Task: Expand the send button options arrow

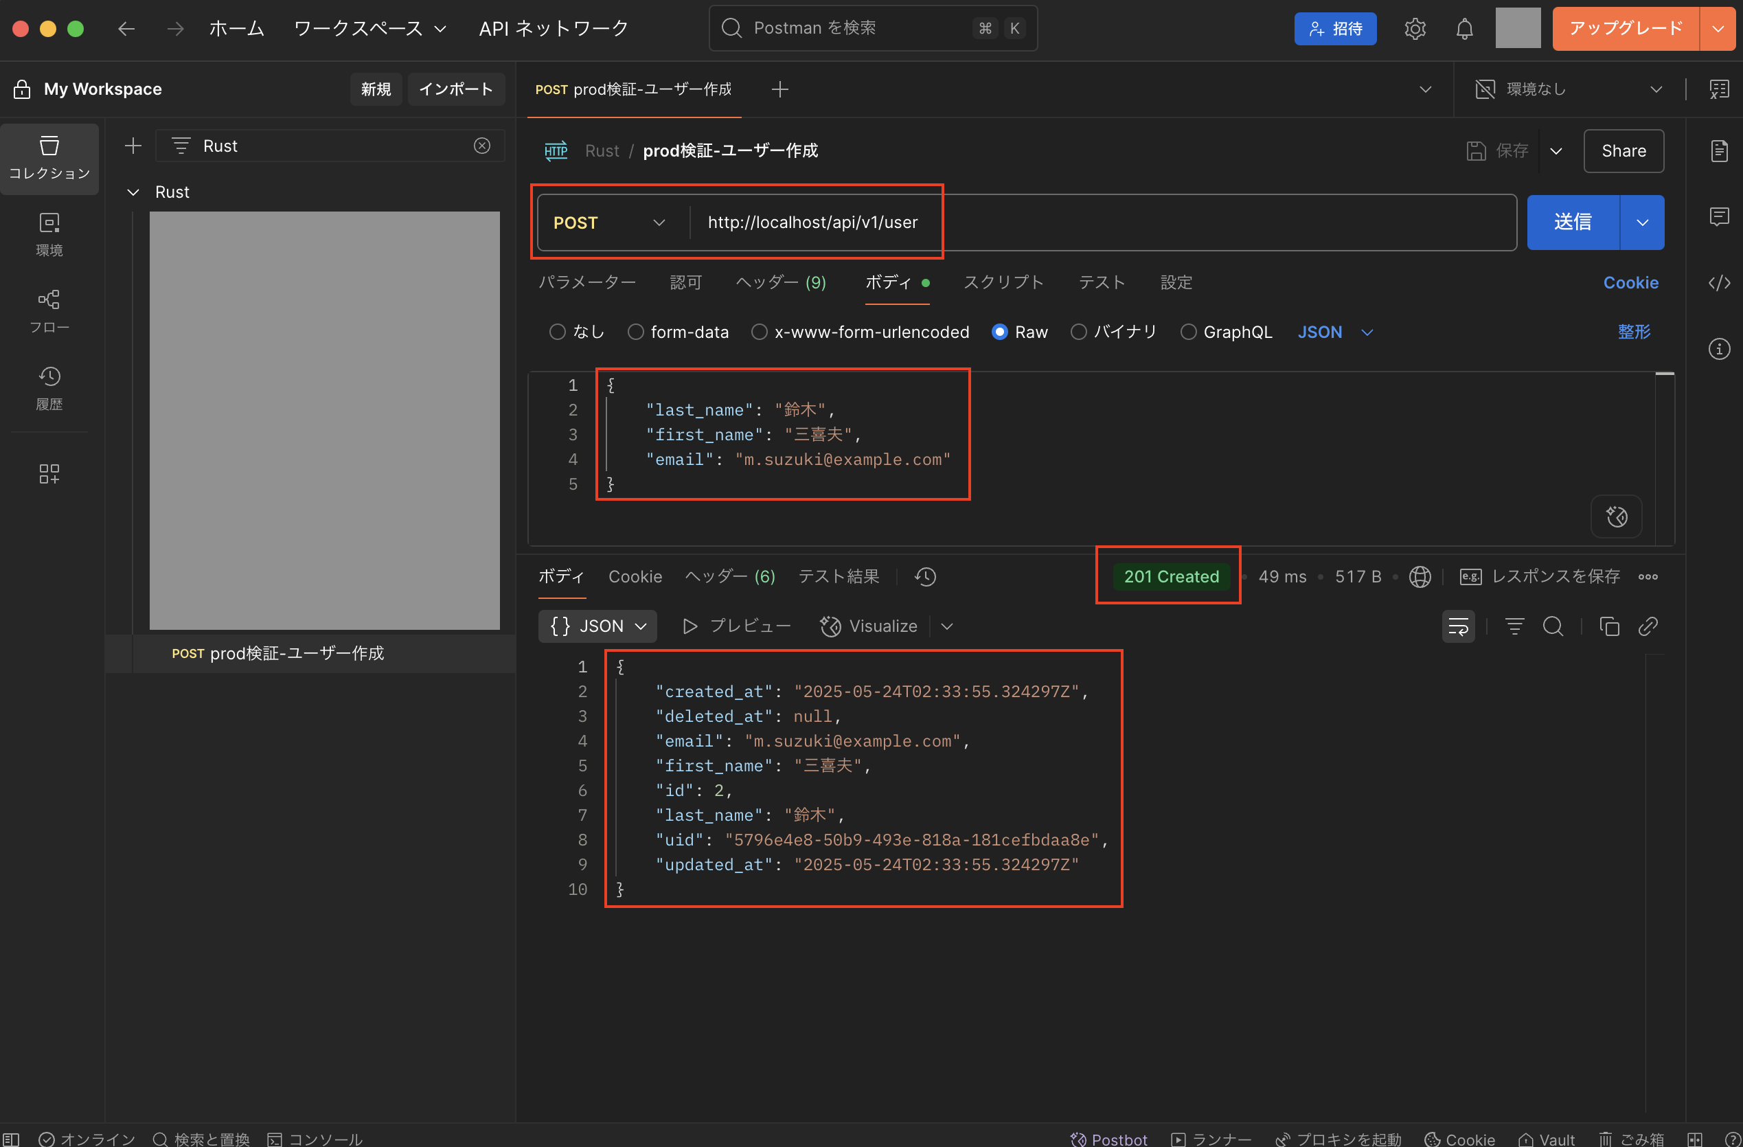Action: point(1642,223)
